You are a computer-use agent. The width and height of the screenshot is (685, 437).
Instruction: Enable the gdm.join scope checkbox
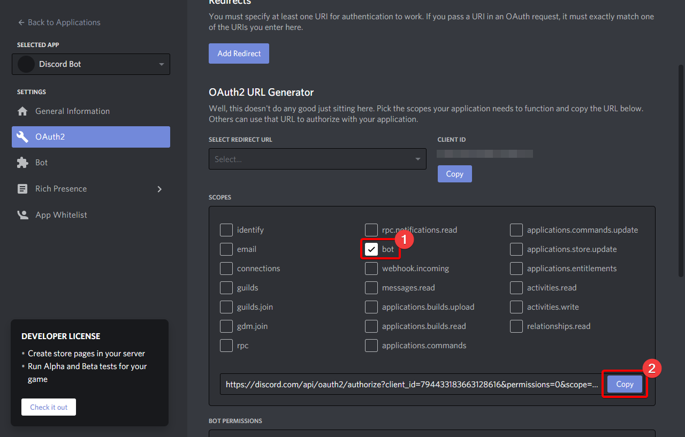pos(226,326)
